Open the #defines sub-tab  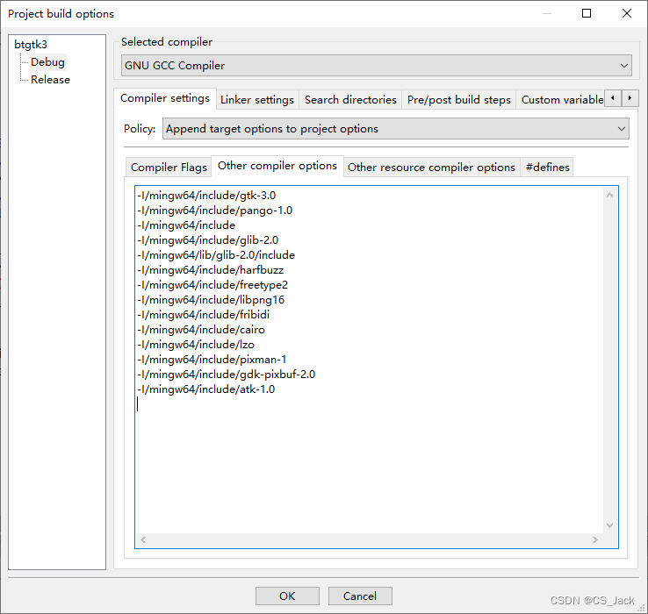click(547, 168)
